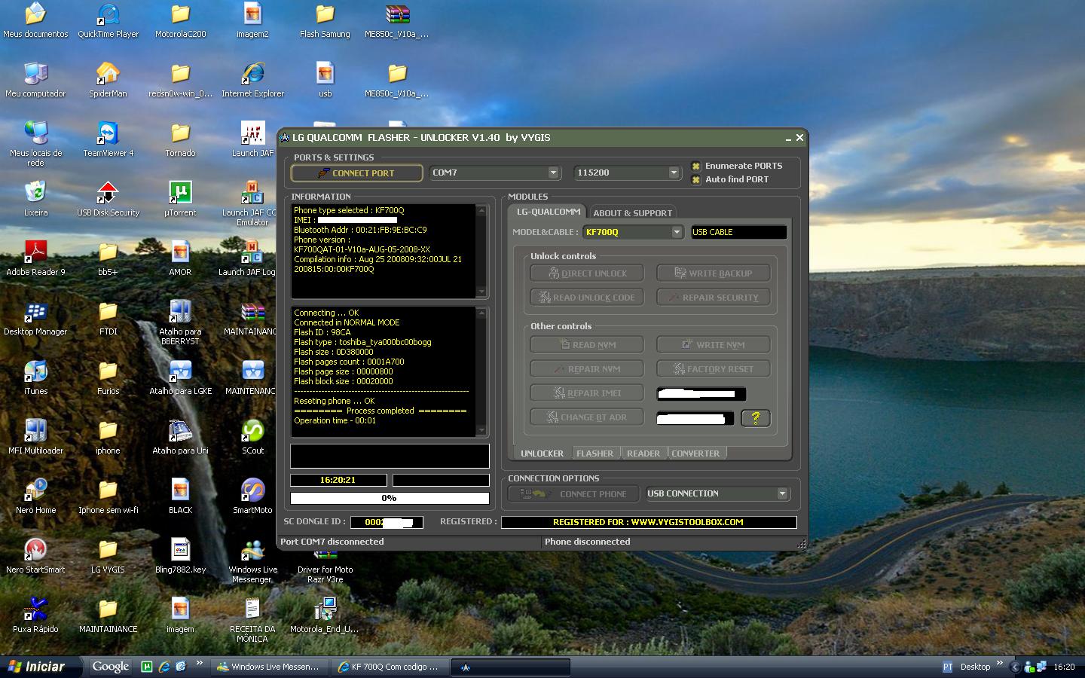Open Windows Live Messenger desktop icon
The height and width of the screenshot is (678, 1085).
pos(252,560)
